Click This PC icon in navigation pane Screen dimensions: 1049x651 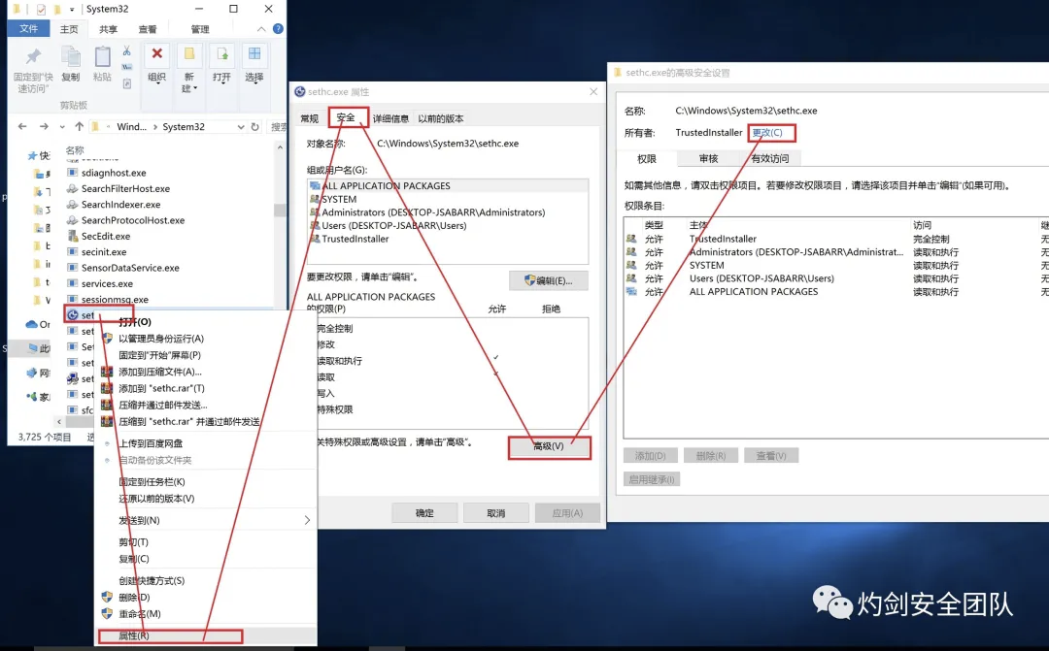coord(33,348)
